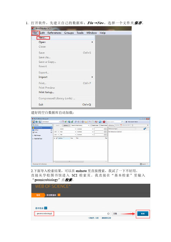Switch to the Attached PDFs tab
This screenshot has height=242, width=171.
(125, 125)
